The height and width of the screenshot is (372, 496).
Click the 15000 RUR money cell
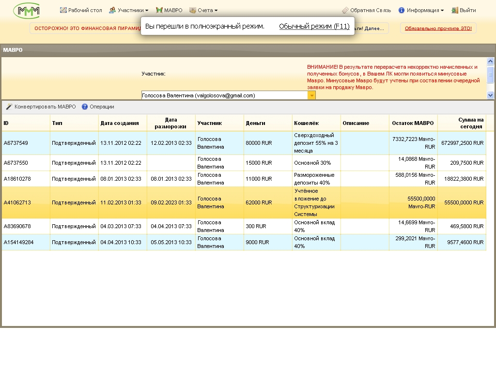(x=268, y=163)
